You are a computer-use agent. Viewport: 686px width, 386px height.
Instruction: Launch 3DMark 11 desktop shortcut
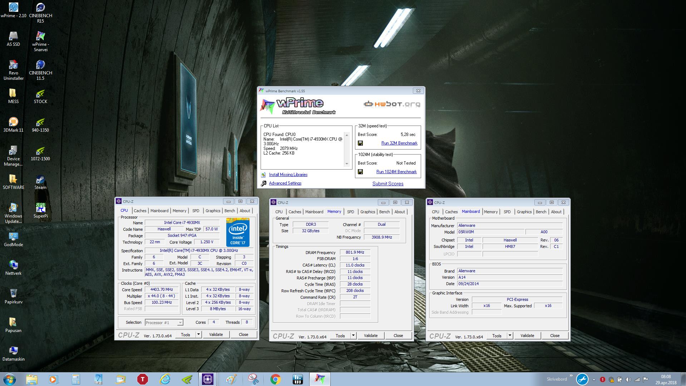[x=14, y=124]
